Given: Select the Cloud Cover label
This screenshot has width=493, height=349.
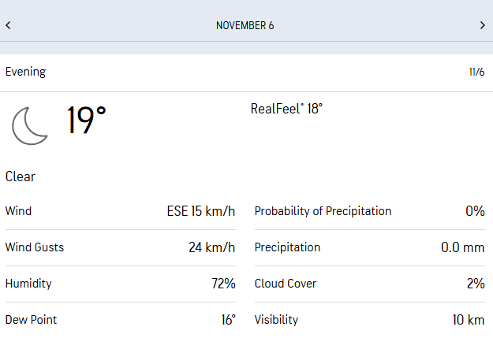Looking at the screenshot, I should coord(286,284).
